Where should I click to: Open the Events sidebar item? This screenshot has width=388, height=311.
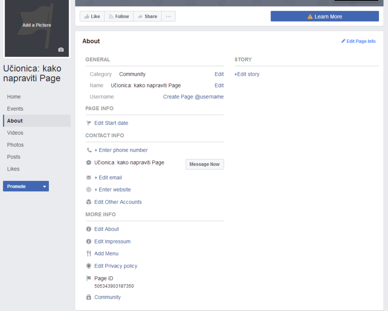(15, 109)
